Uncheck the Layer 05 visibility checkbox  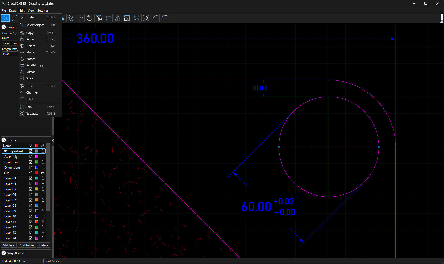click(x=31, y=189)
